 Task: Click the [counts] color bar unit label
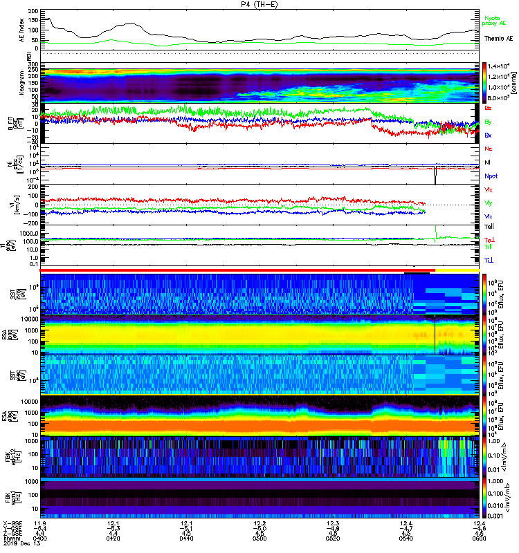513,83
